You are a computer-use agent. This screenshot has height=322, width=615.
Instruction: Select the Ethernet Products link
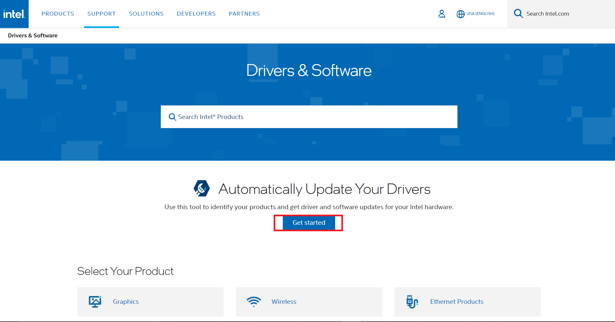[x=457, y=302]
